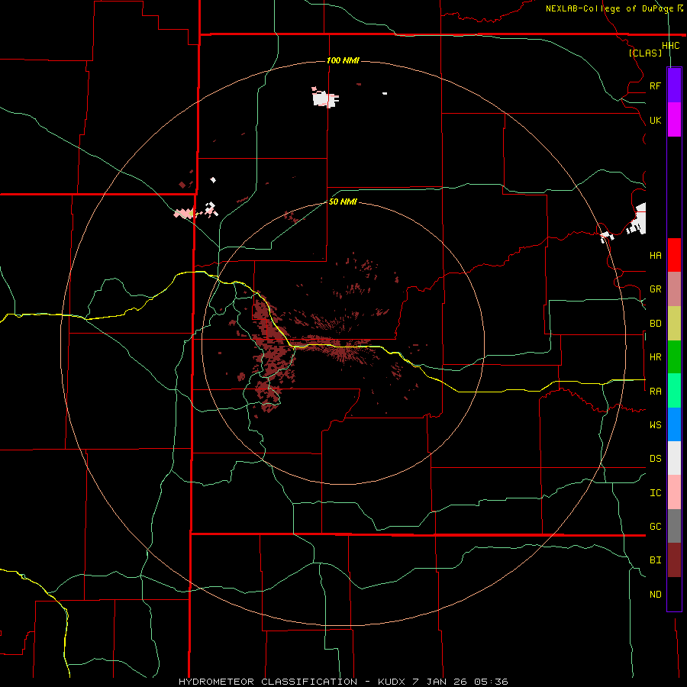This screenshot has width=687, height=687.
Task: Click the [CLAS] legend heading
Action: pos(645,53)
